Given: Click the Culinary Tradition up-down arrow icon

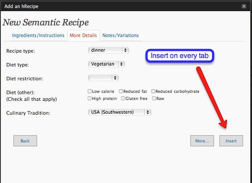Looking at the screenshot, I should click(x=148, y=112).
